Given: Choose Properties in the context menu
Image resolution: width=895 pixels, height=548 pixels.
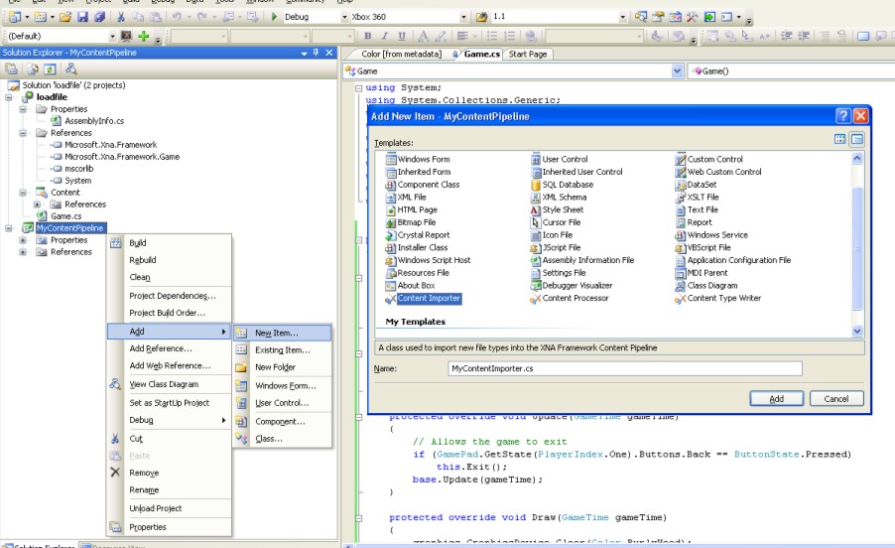Looking at the screenshot, I should click(170, 527).
